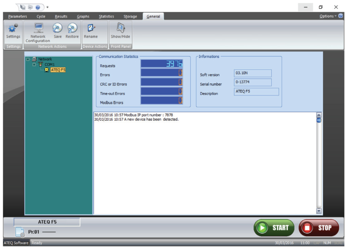Click the help icon beside Options
347x249 pixels.
click(x=341, y=16)
